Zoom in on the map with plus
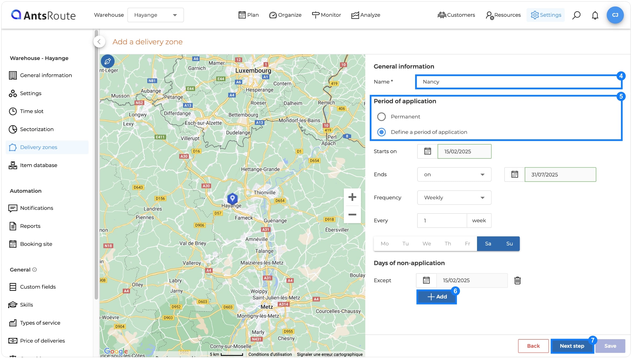The height and width of the screenshot is (358, 632). click(x=352, y=197)
